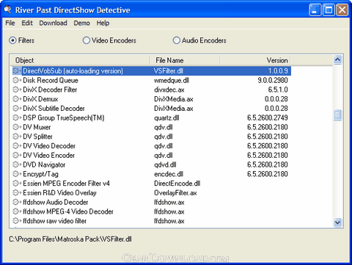Click the filter icon beside DV Splitter
The image size is (352, 265).
pos(17,137)
